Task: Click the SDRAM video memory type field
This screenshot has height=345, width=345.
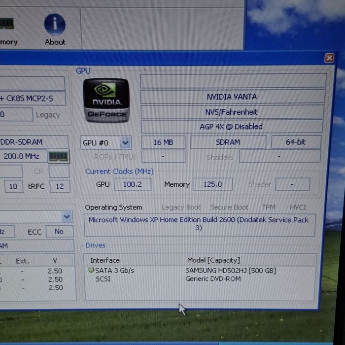Action: click(228, 142)
